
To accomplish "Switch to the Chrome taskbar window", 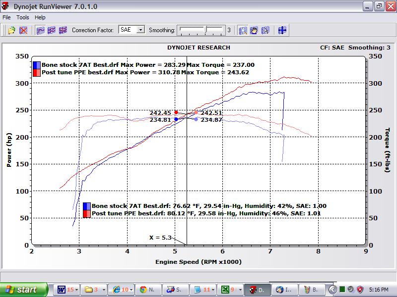I will tap(149, 290).
